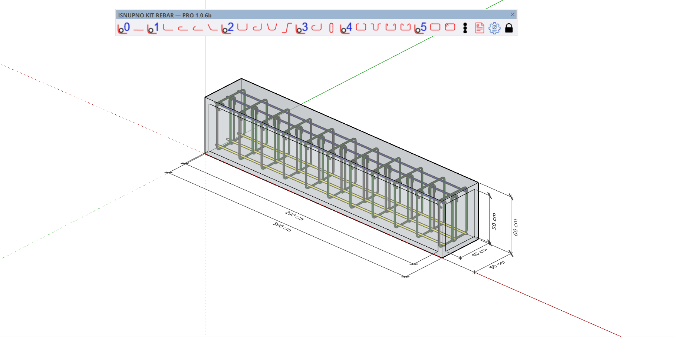Toggle the black padlock lock
This screenshot has height=337, width=675.
click(x=509, y=28)
